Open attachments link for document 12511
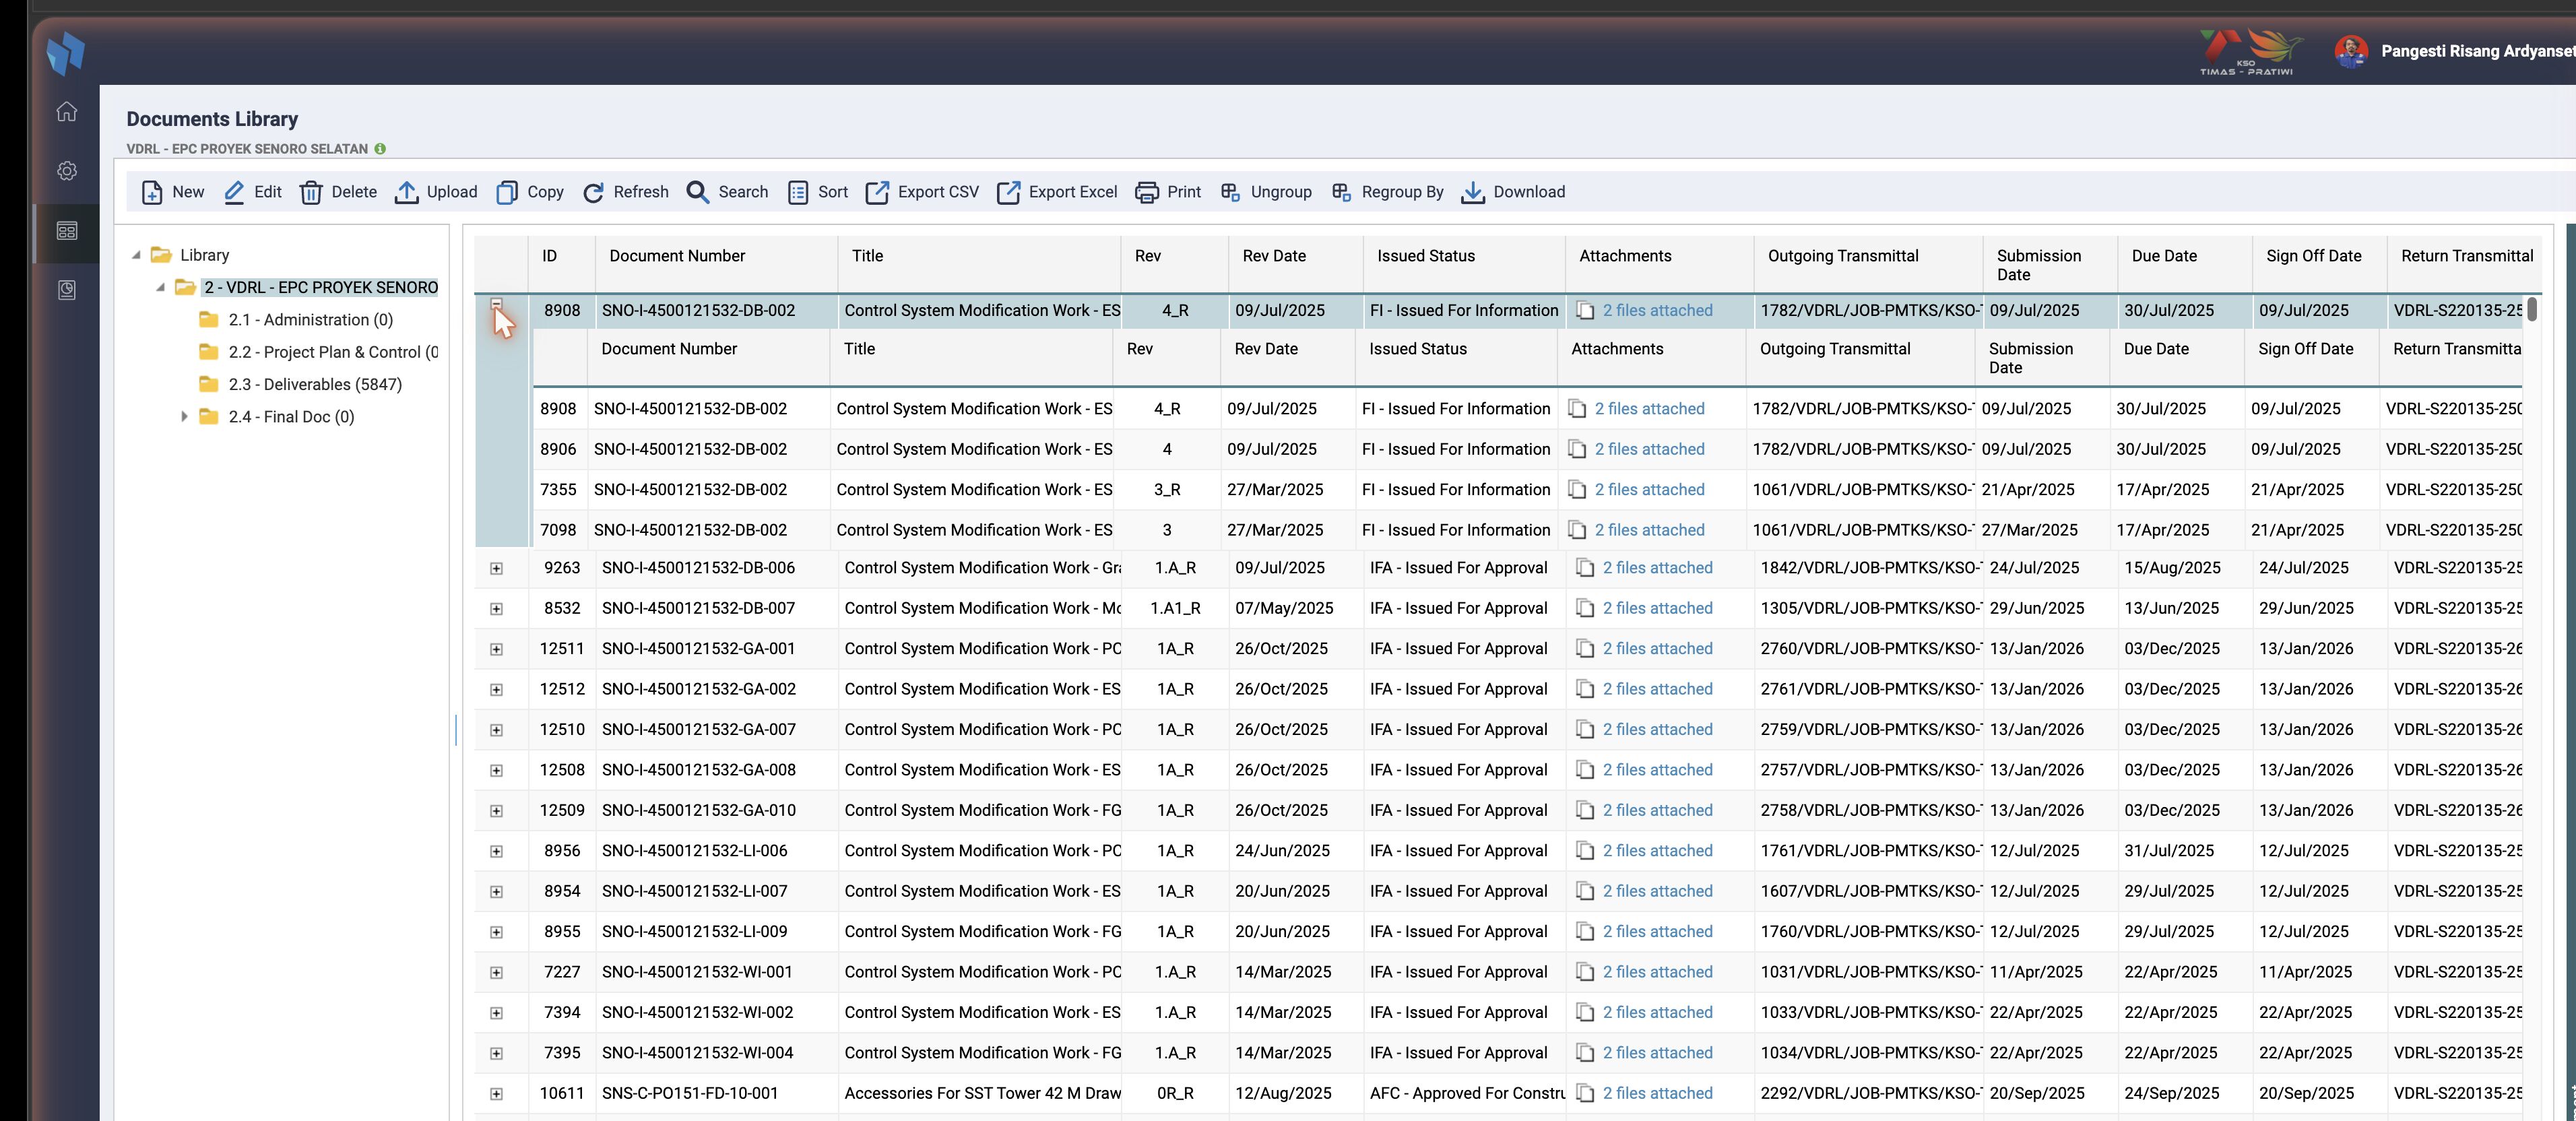Image resolution: width=2576 pixels, height=1121 pixels. (1657, 649)
